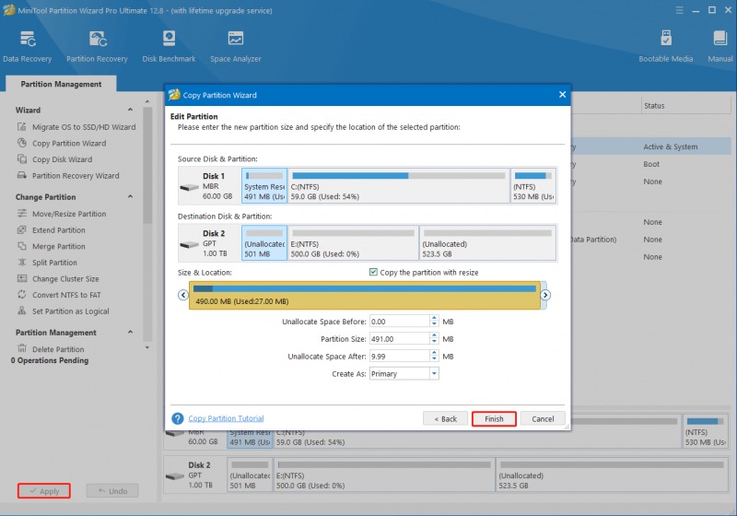Select Change Cluster Size in sidebar
This screenshot has width=737, height=516.
click(65, 278)
